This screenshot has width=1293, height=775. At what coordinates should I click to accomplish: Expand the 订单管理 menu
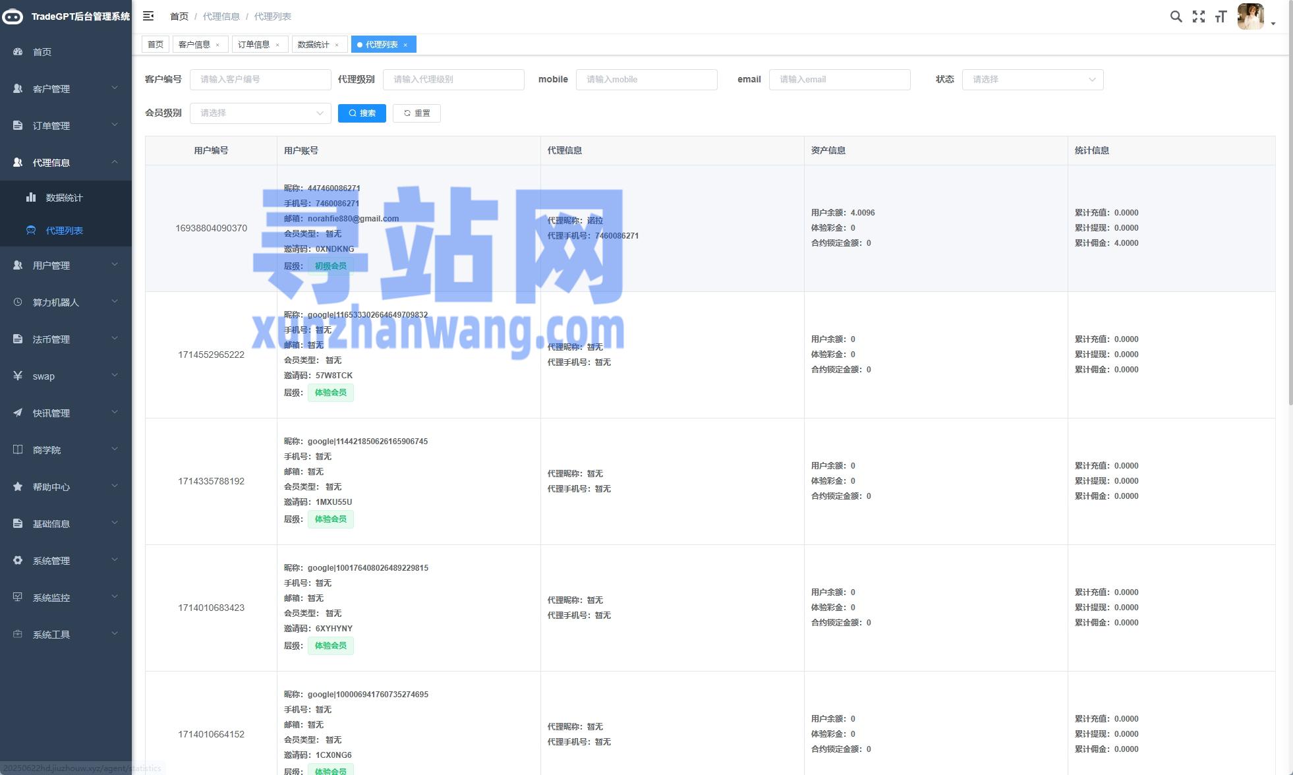[115, 125]
